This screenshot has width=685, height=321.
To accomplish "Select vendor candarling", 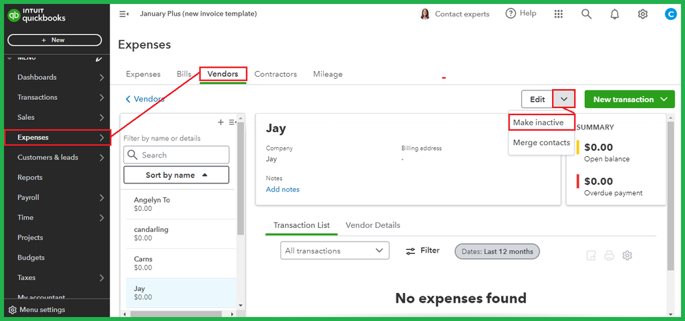I will (181, 234).
